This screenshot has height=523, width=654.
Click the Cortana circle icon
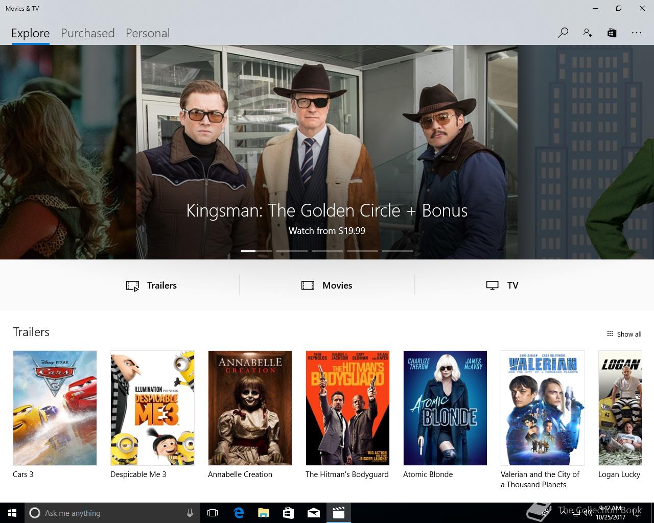[x=34, y=513]
